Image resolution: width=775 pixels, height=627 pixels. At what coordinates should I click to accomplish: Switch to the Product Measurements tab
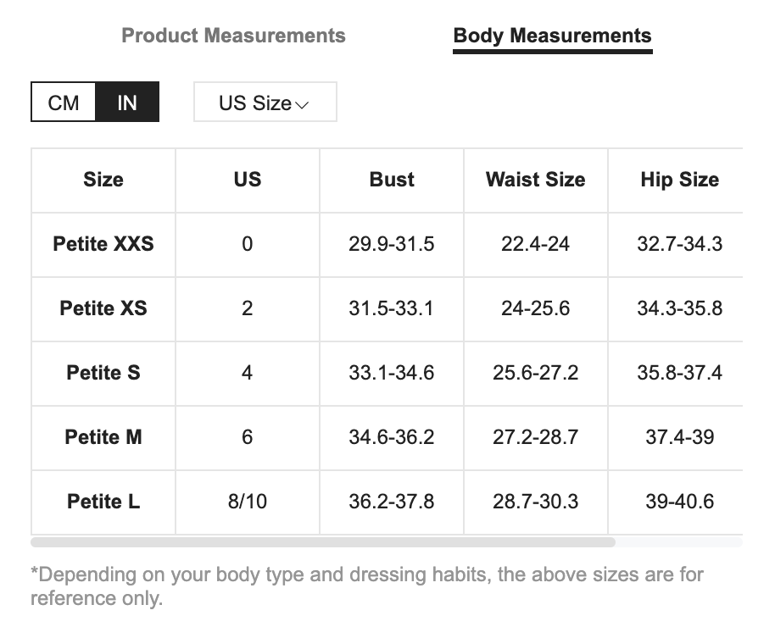tap(233, 36)
